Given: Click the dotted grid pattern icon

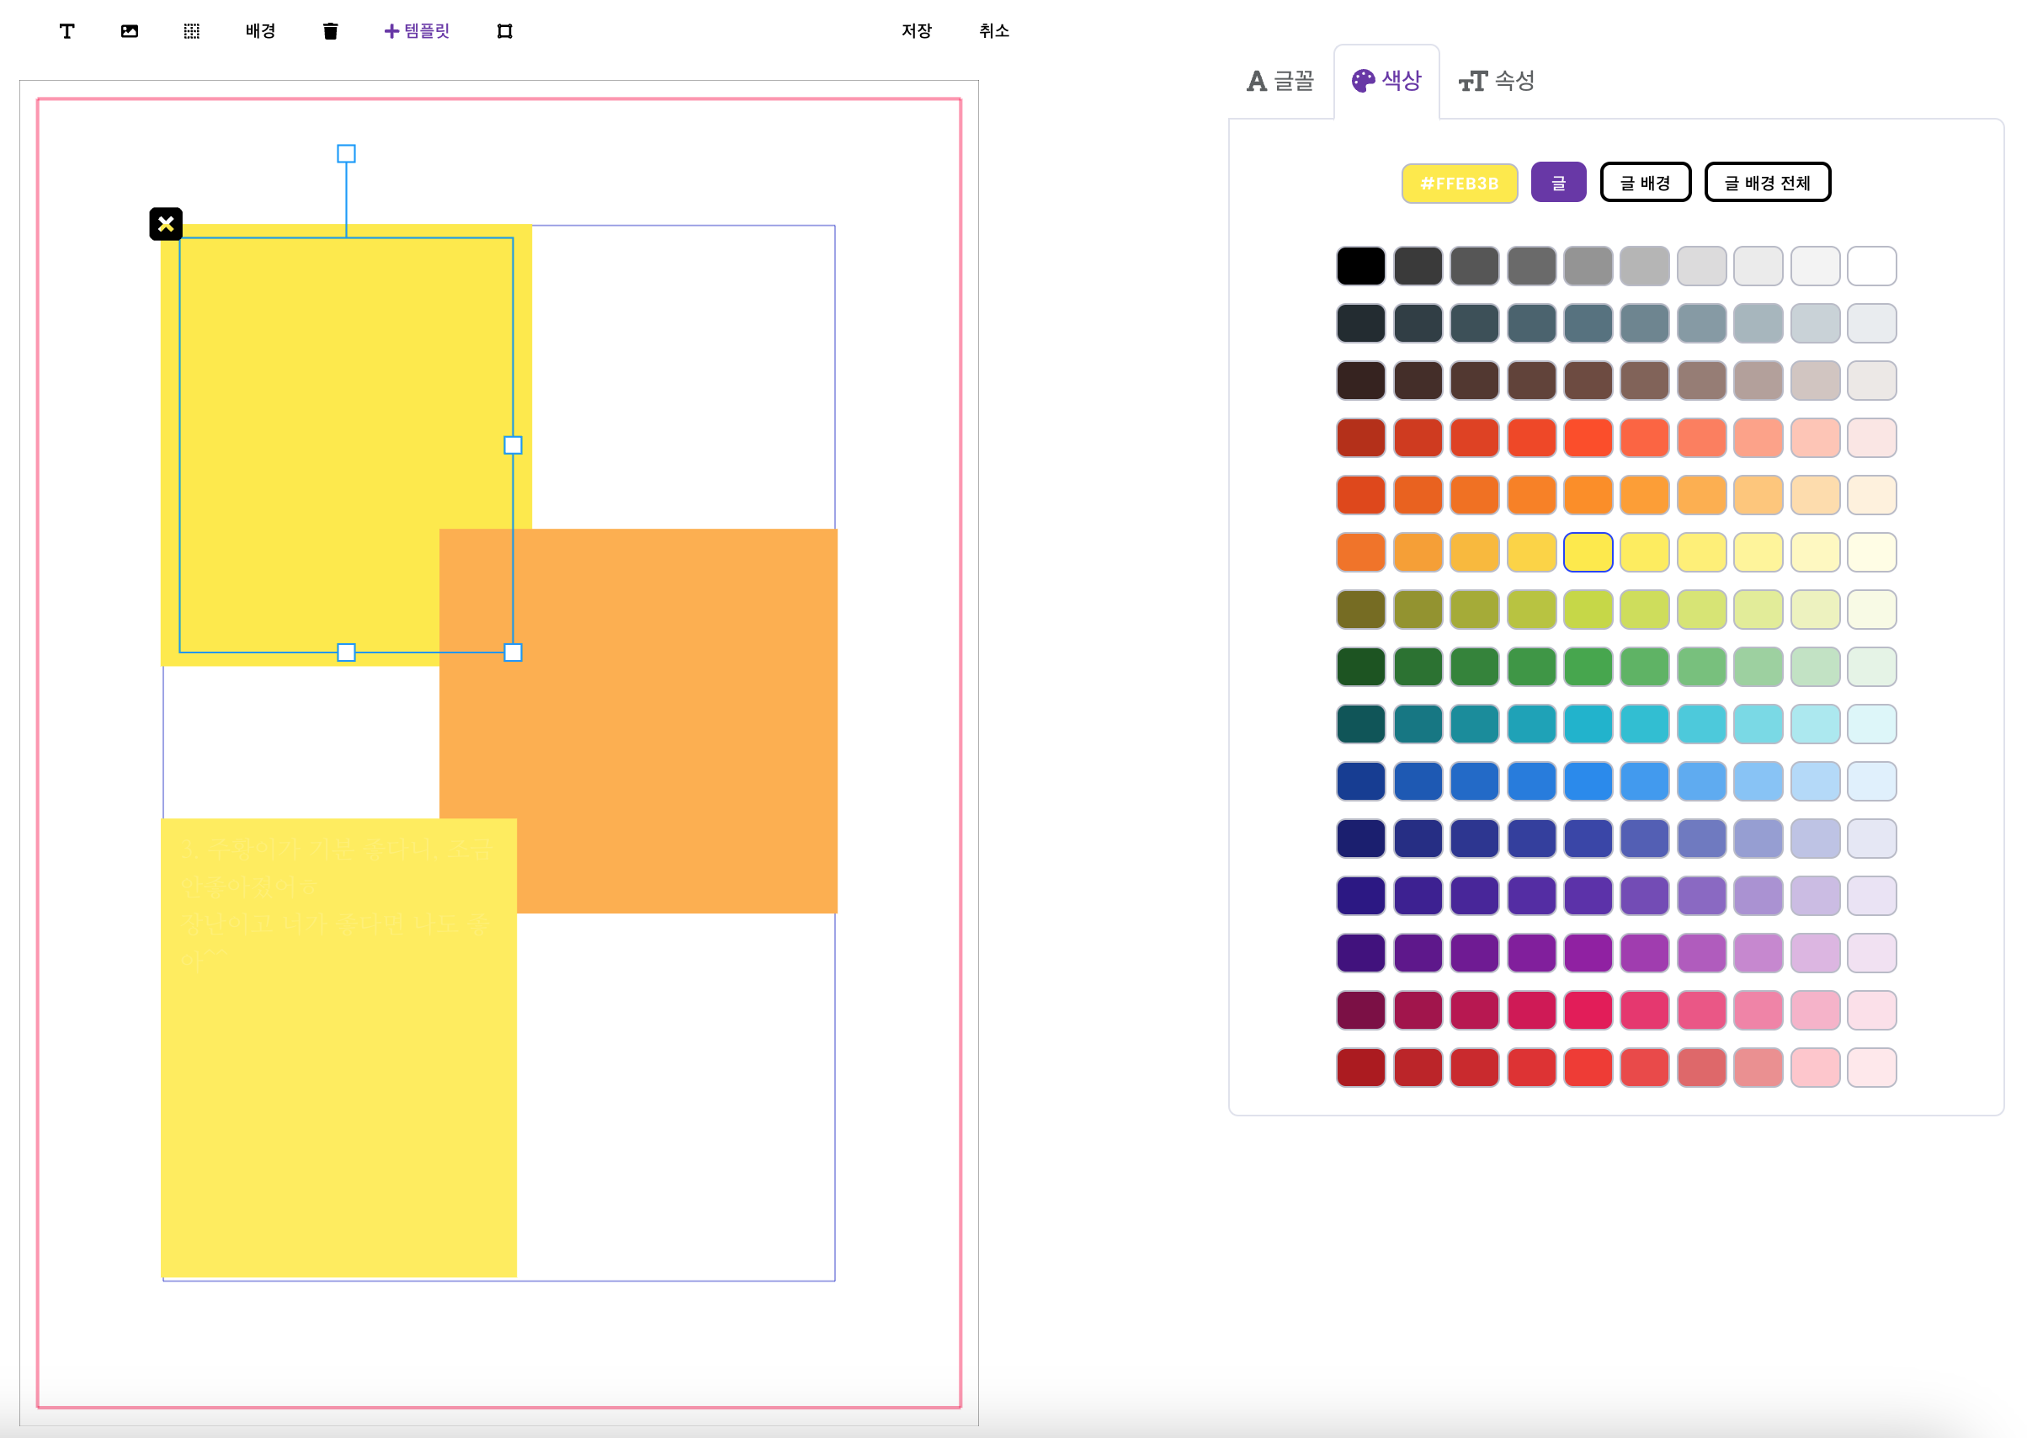Looking at the screenshot, I should pyautogui.click(x=191, y=31).
